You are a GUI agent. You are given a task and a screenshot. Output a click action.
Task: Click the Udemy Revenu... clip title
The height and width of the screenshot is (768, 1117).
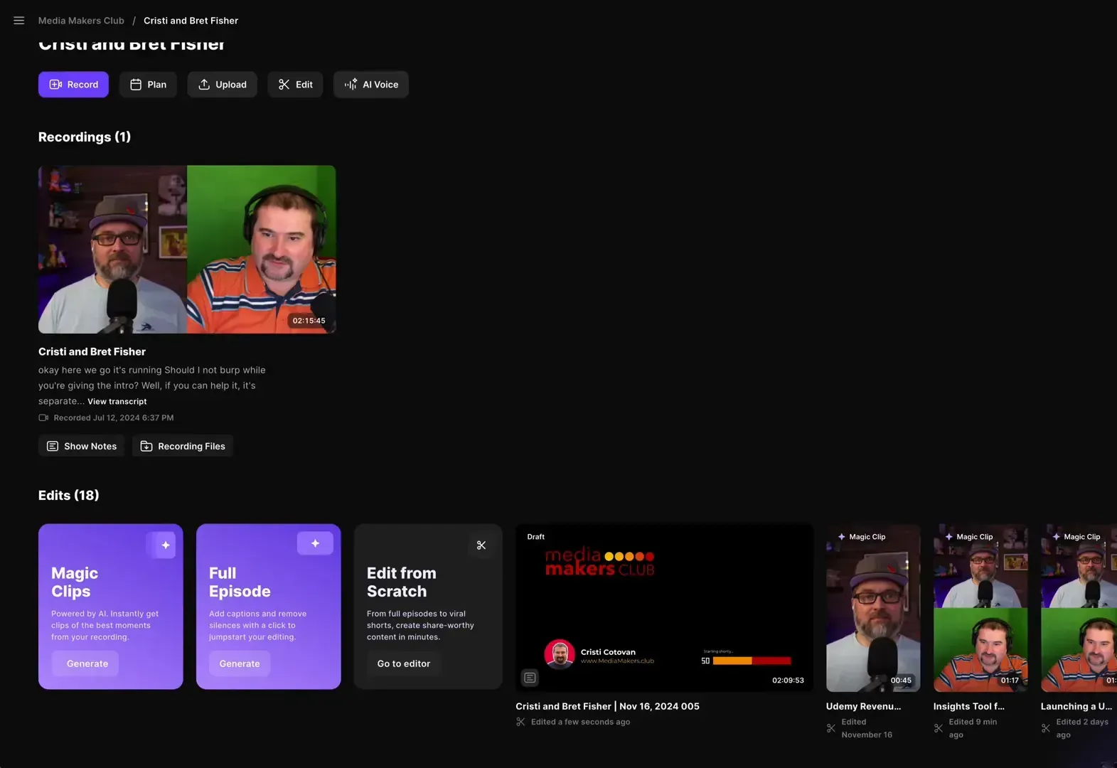coord(863,706)
